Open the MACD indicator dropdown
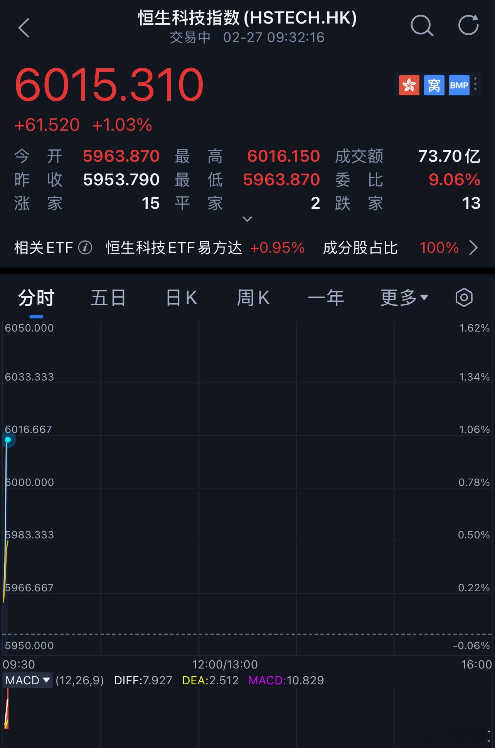Screen dimensions: 495x748 click(x=28, y=680)
